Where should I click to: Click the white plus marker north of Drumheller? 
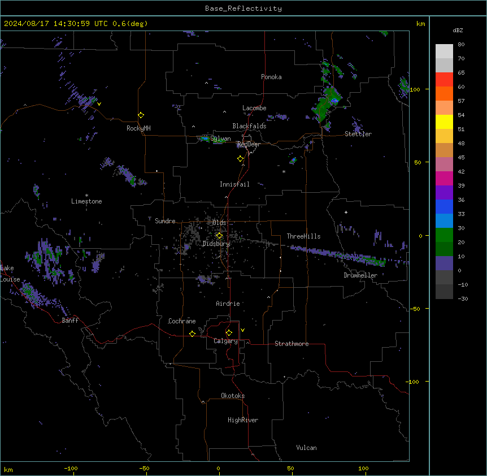point(346,212)
